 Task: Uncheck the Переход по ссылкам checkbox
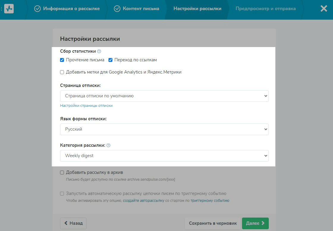tap(110, 60)
